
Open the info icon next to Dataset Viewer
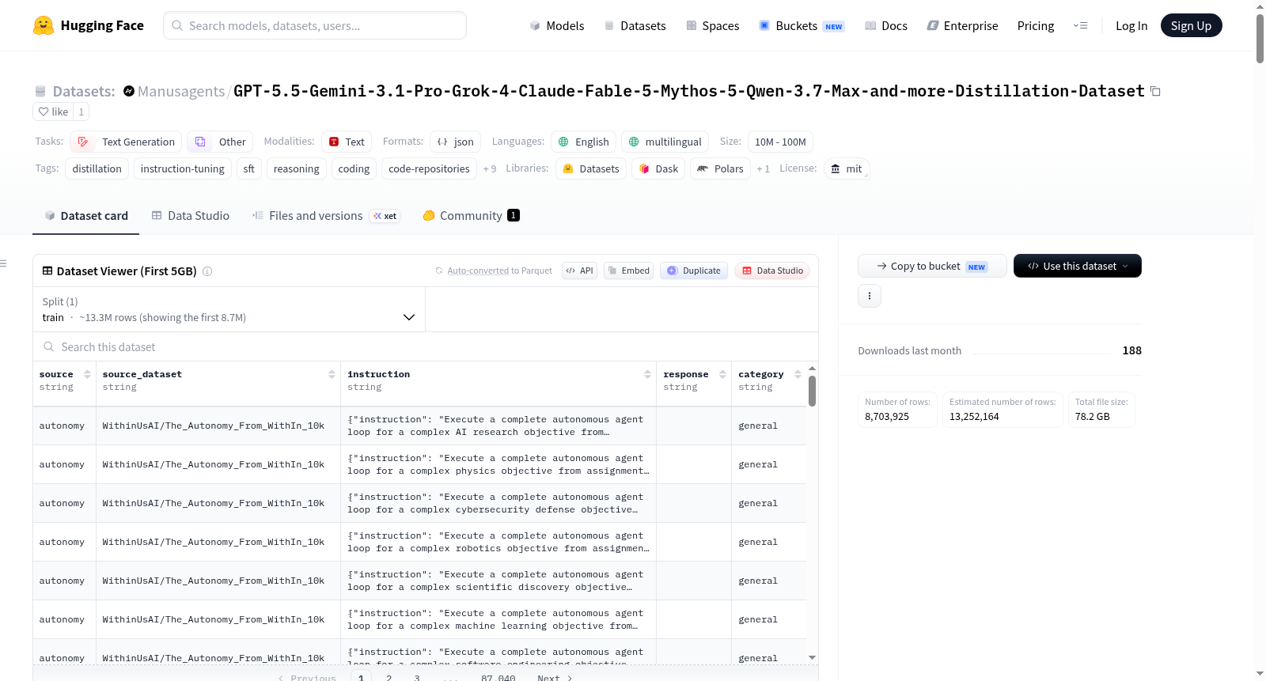click(x=207, y=271)
